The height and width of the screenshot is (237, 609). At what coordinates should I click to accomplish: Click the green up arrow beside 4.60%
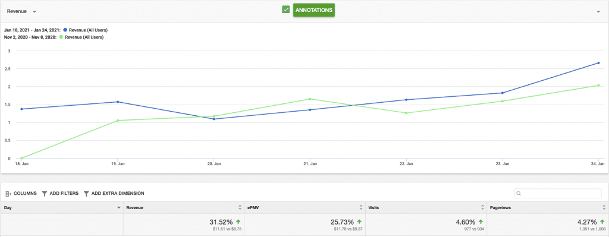pyautogui.click(x=481, y=222)
